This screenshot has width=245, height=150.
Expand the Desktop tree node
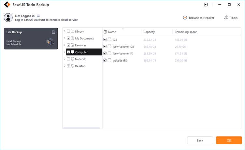click(65, 66)
